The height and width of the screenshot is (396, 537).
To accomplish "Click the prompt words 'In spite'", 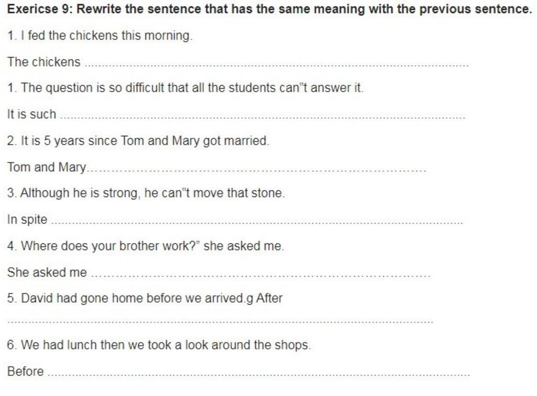I will click(x=27, y=219).
